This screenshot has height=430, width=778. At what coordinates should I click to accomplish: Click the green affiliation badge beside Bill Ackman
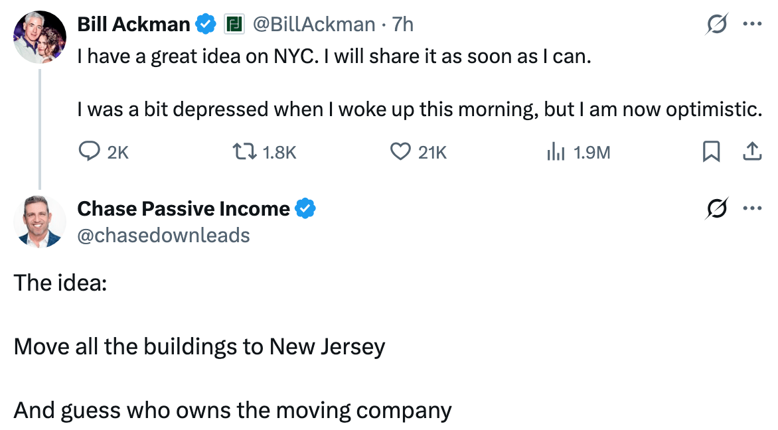[x=233, y=25]
